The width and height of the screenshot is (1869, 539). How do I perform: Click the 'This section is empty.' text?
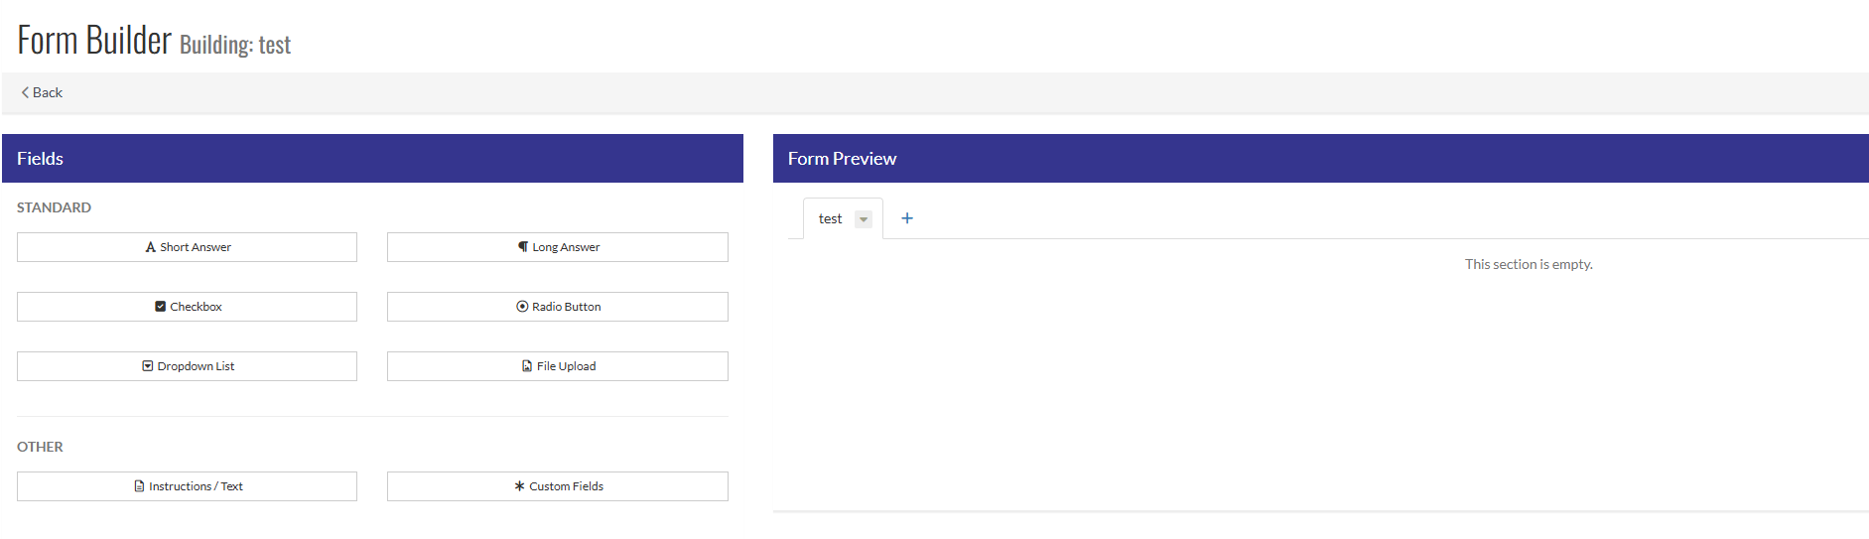1529,264
